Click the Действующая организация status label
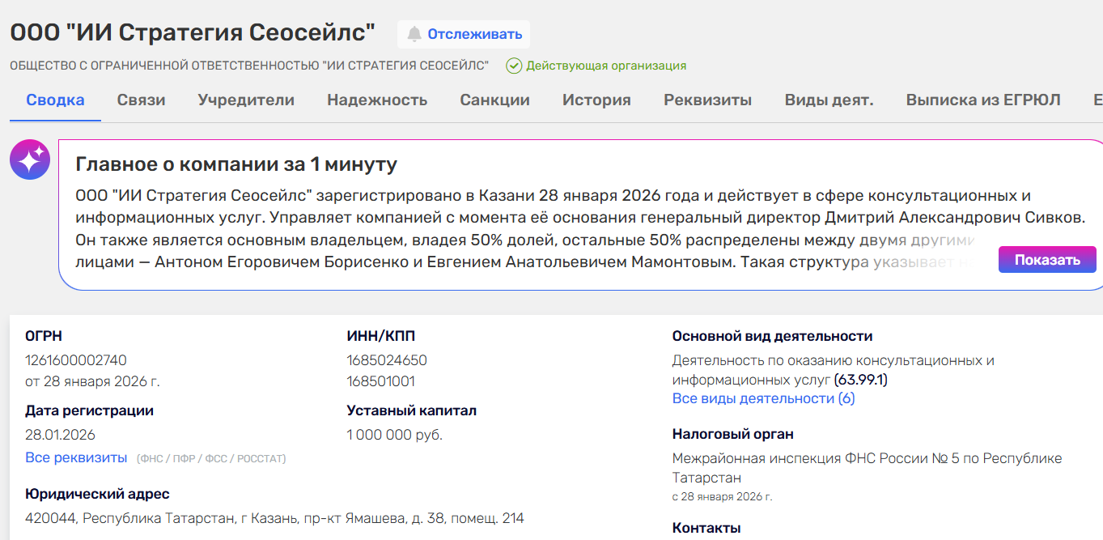Image resolution: width=1103 pixels, height=540 pixels. [606, 66]
